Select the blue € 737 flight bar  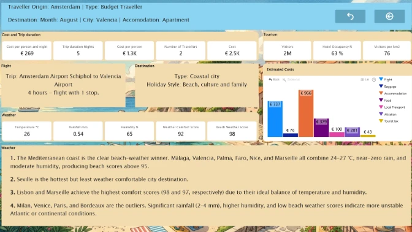tap(275, 119)
